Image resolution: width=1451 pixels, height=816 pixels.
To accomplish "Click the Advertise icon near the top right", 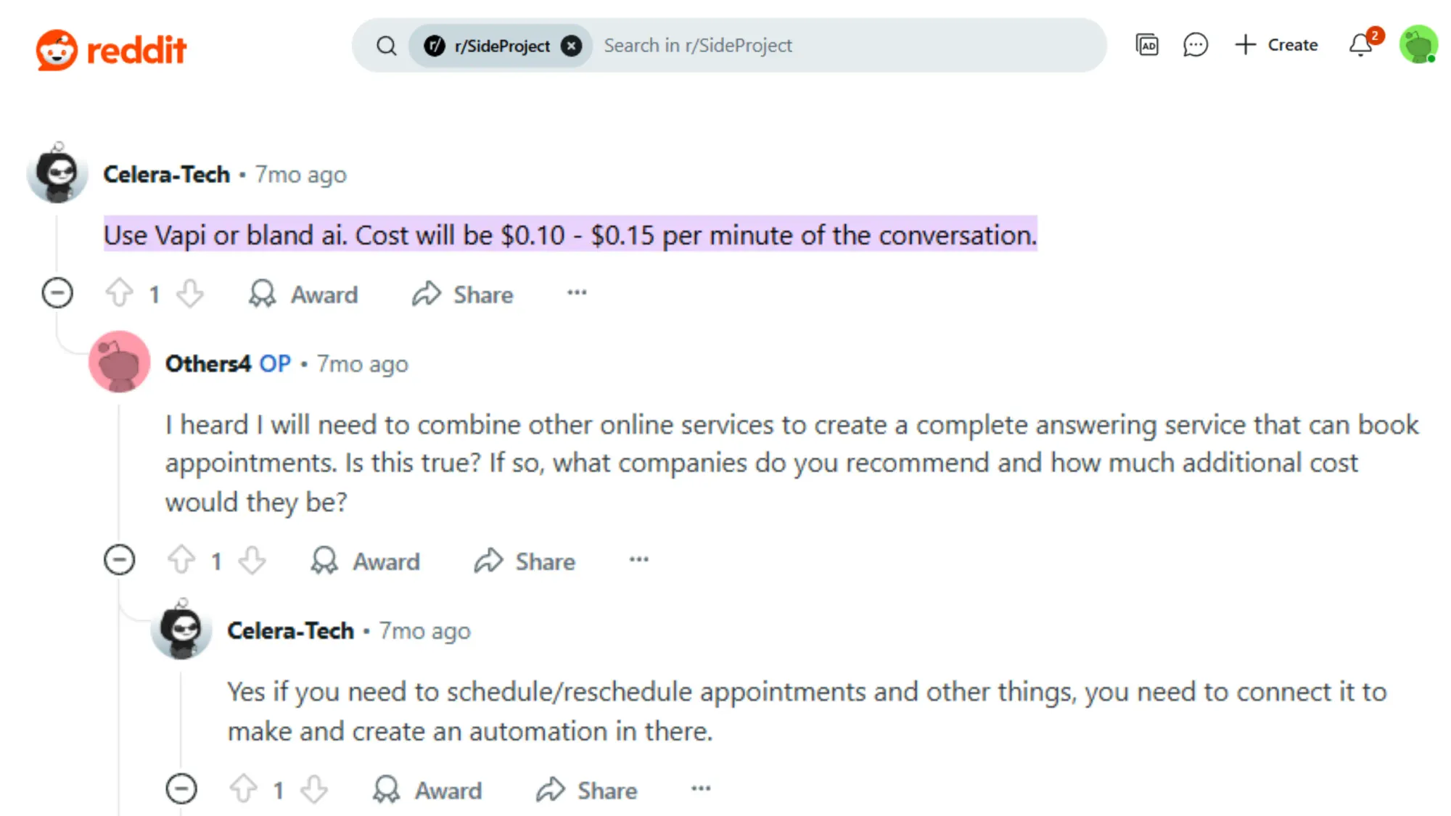I will (x=1146, y=45).
